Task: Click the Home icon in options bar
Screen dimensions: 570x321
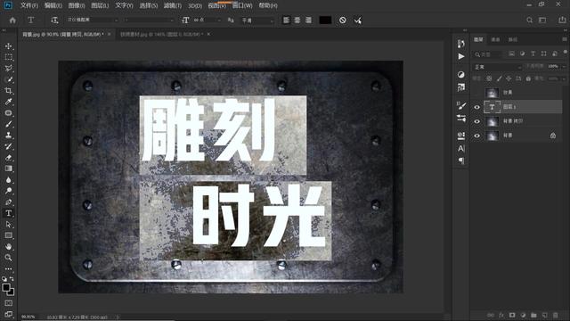Action: [x=12, y=21]
